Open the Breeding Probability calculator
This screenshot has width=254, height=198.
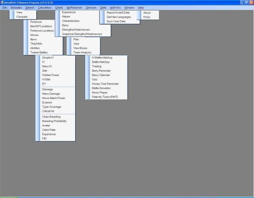[54, 121]
